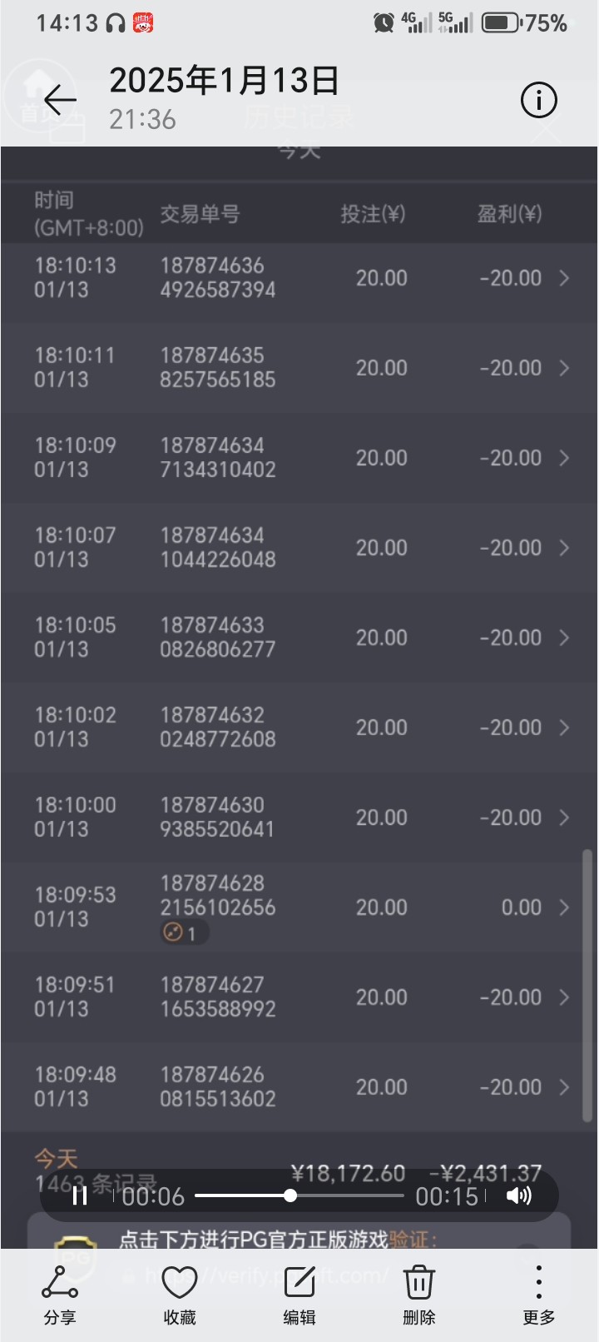599x1342 pixels.
Task: Tap the 今天 summary label
Action: pos(56,1158)
